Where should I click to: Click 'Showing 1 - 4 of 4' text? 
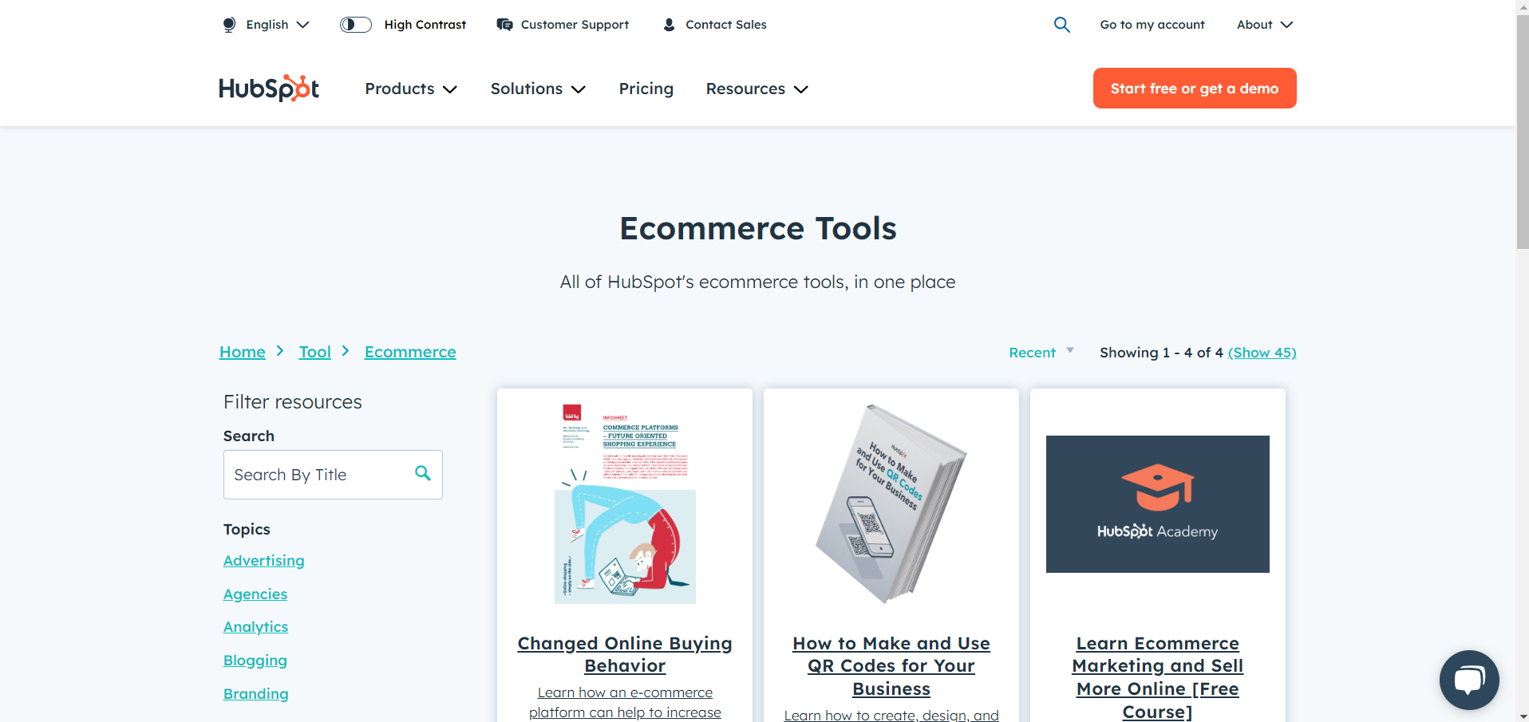tap(1161, 353)
